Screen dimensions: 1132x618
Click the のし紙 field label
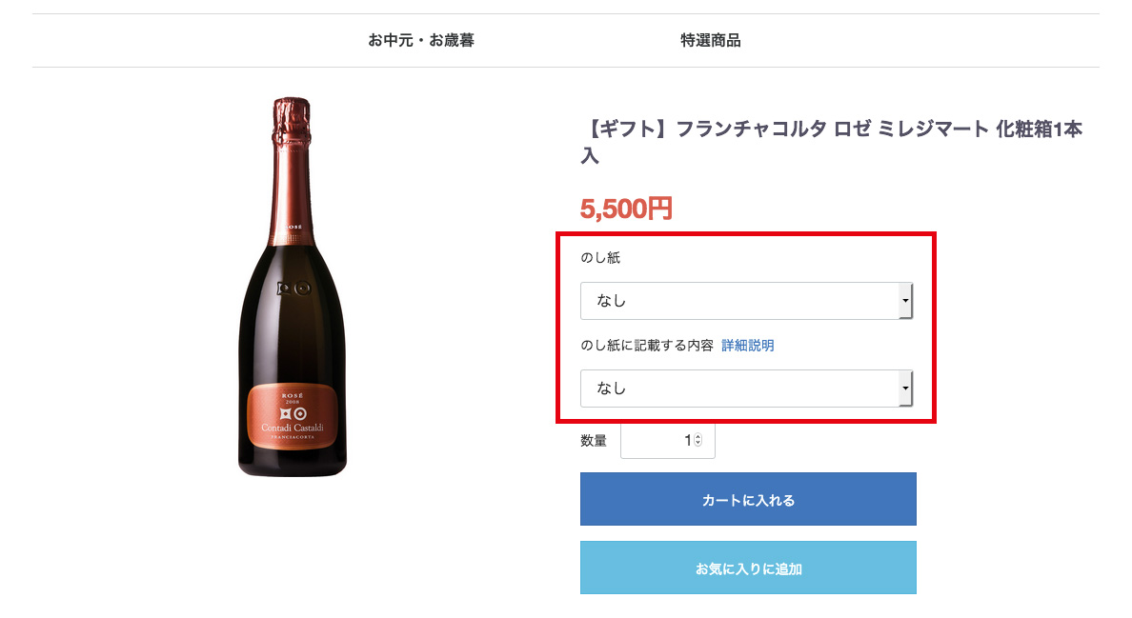click(600, 258)
